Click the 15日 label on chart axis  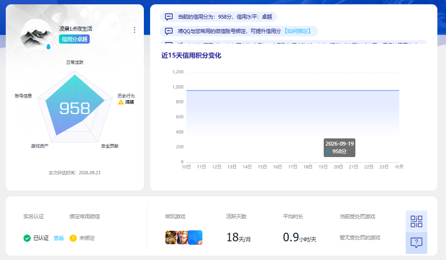(262, 167)
